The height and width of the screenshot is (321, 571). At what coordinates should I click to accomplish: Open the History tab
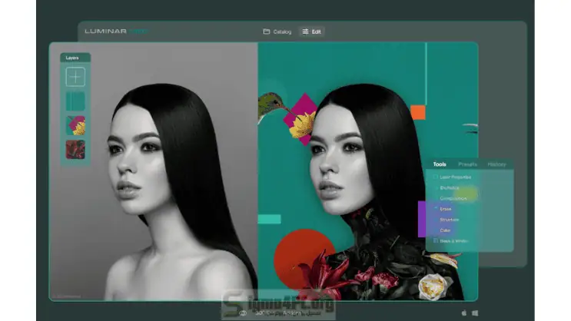tap(496, 164)
